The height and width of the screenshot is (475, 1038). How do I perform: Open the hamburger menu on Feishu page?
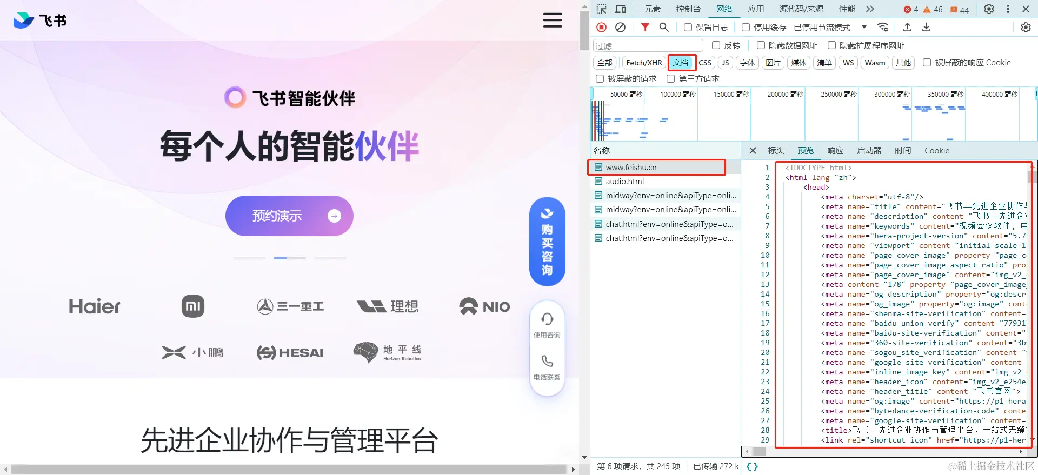pyautogui.click(x=553, y=21)
